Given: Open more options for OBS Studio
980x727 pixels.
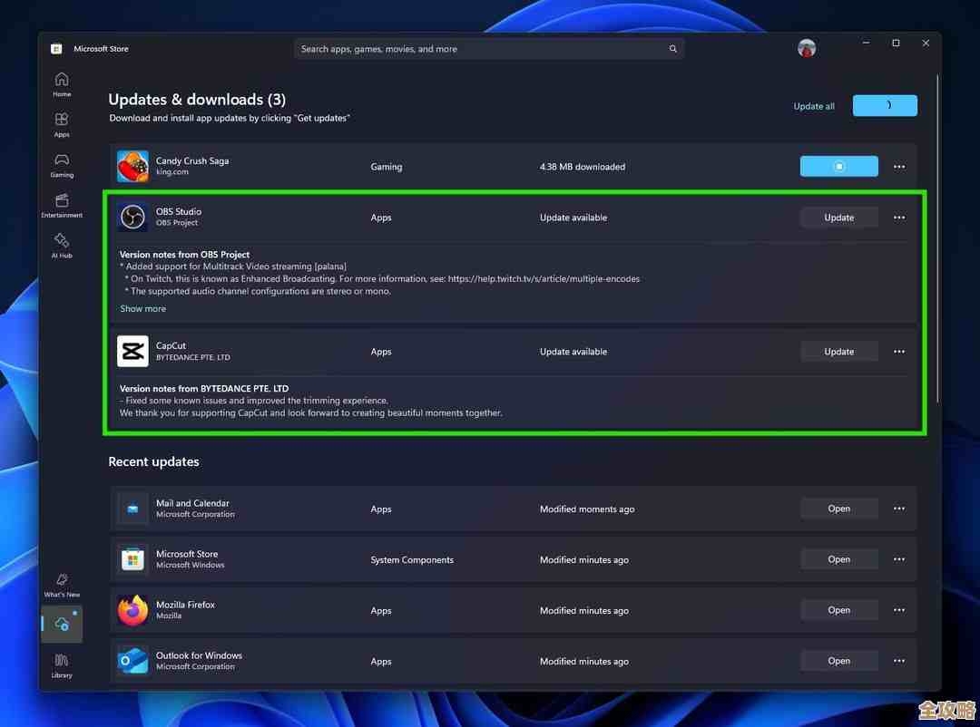Looking at the screenshot, I should tap(898, 217).
